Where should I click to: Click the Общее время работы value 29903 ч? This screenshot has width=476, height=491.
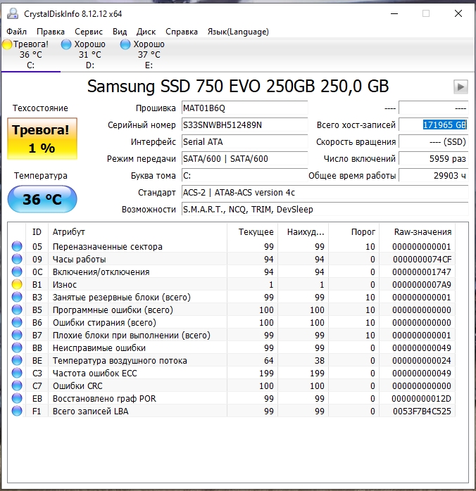pos(433,176)
